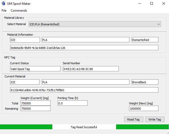The image size is (169, 134).
Task: Click the Material Information PLA type field
Action: 85,40
